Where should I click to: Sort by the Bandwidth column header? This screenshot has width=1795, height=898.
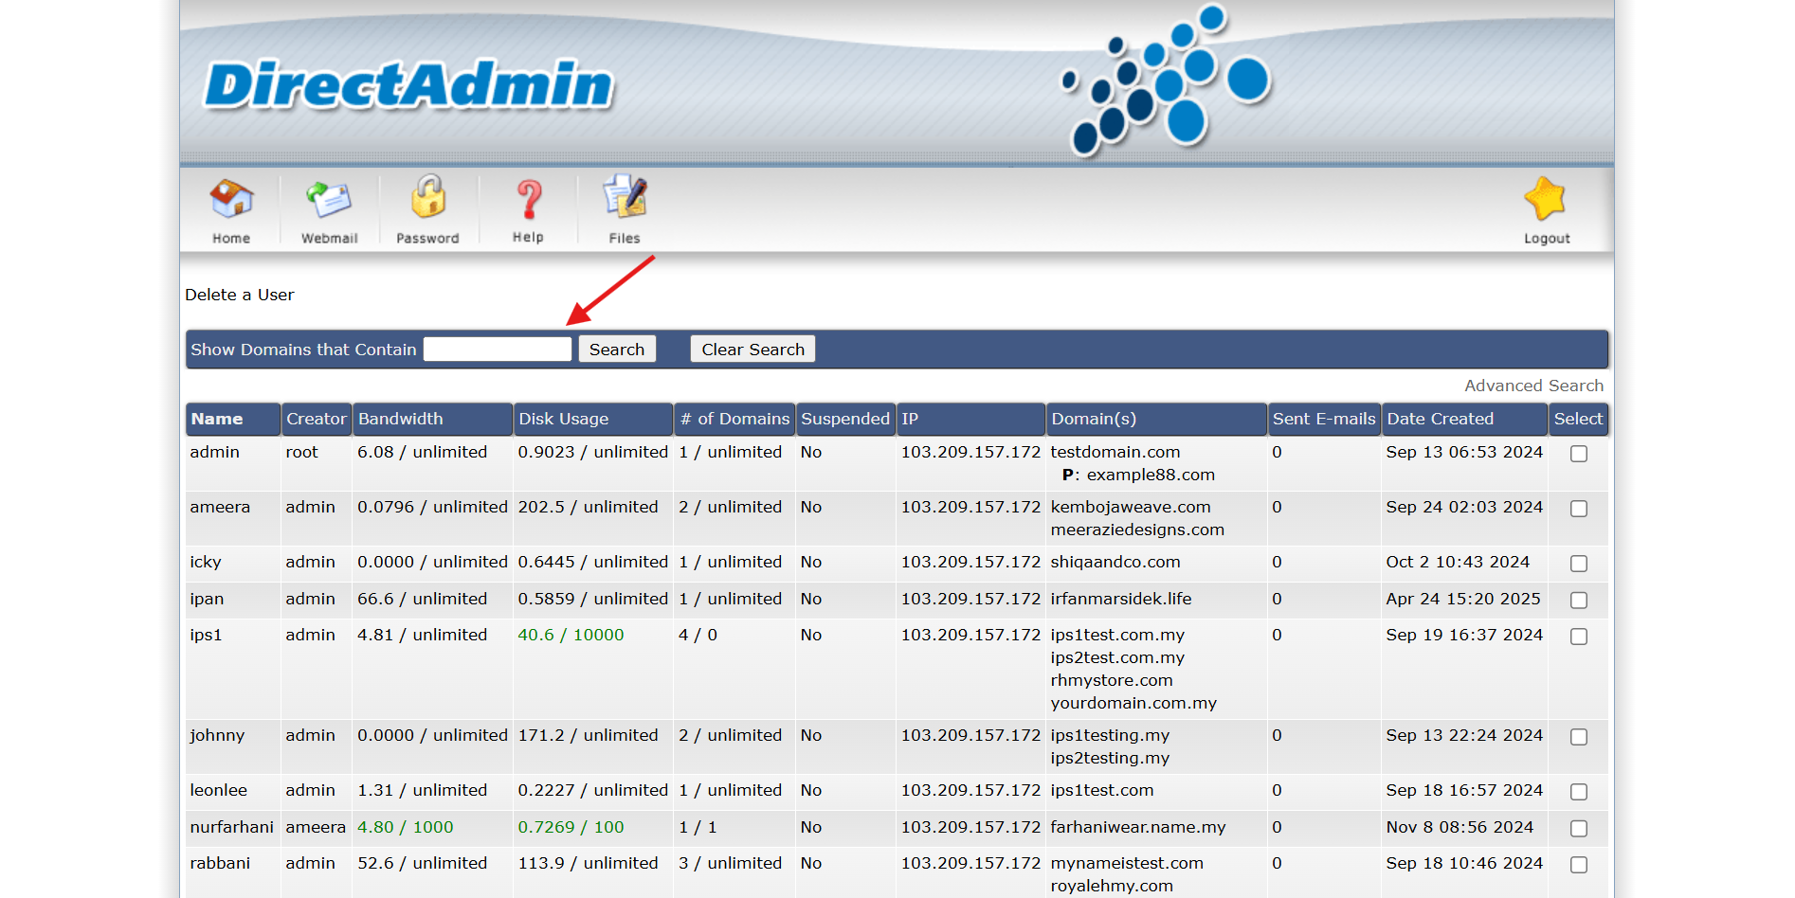point(400,419)
